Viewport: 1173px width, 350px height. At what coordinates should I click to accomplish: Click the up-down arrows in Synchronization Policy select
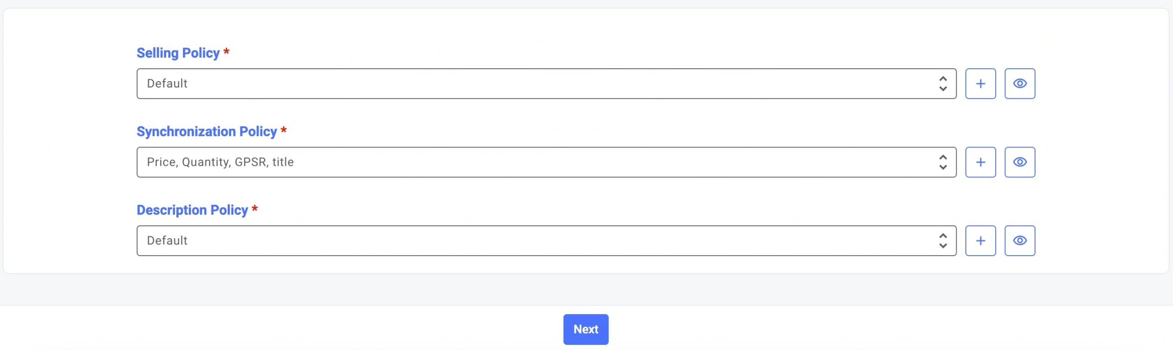(943, 162)
